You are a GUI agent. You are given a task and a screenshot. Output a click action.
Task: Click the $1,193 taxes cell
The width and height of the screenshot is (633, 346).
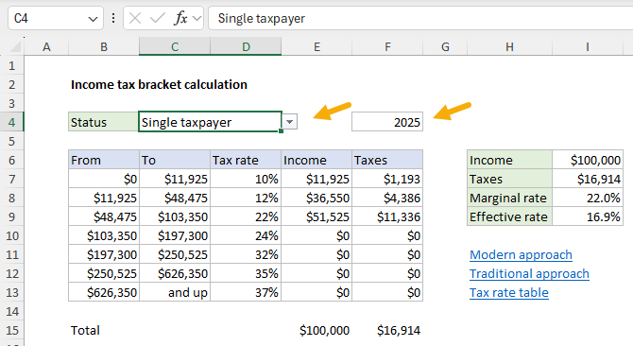[x=387, y=179]
